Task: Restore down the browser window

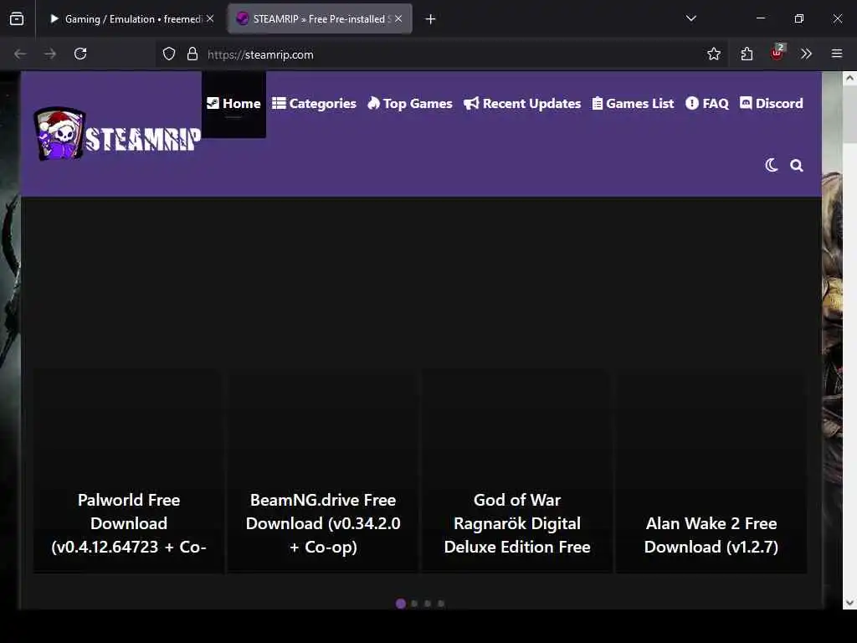Action: (799, 18)
